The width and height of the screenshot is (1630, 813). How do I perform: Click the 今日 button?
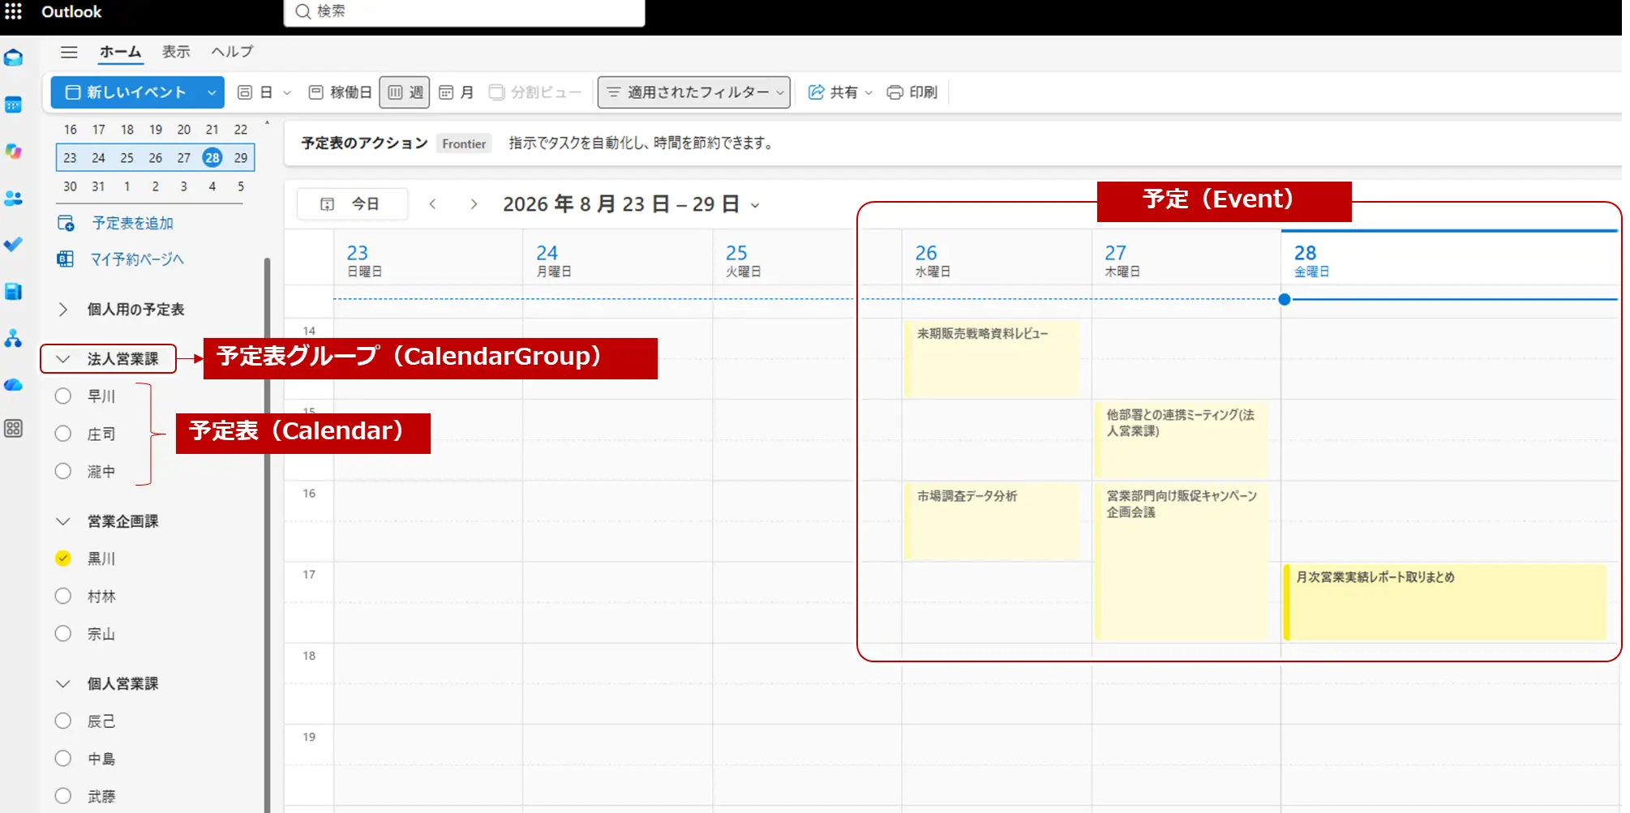click(x=352, y=204)
